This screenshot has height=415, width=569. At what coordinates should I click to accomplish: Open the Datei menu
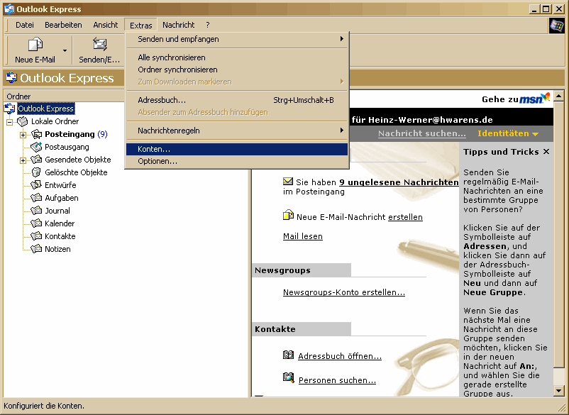25,25
